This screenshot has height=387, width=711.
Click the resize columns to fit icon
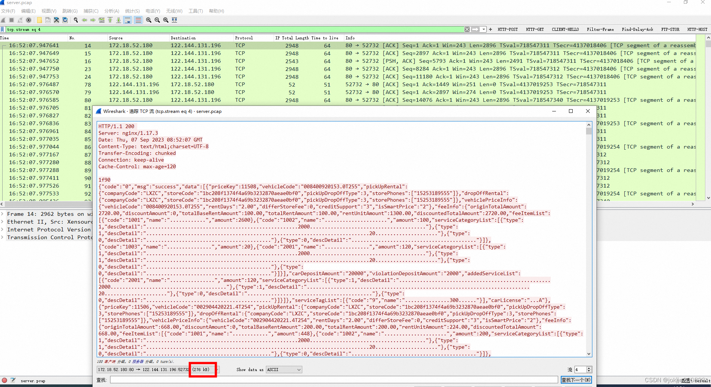174,20
